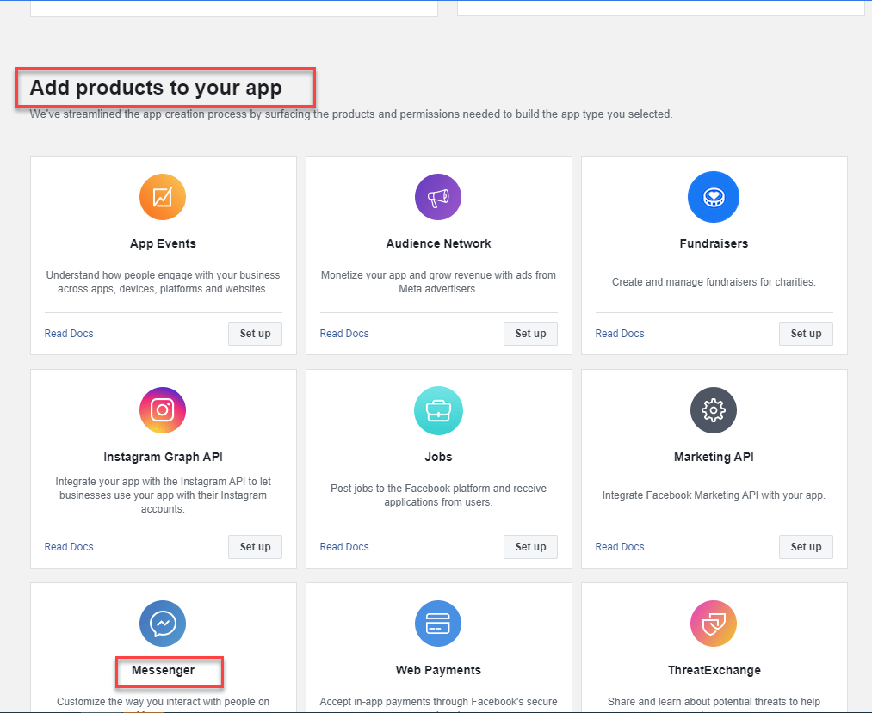
Task: Click the ThreatExchange shield icon
Action: [714, 624]
